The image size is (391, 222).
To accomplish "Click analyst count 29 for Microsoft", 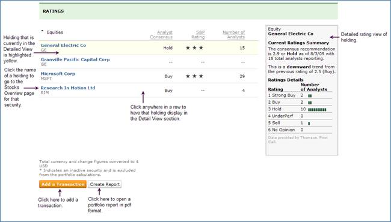I will coord(242,76).
